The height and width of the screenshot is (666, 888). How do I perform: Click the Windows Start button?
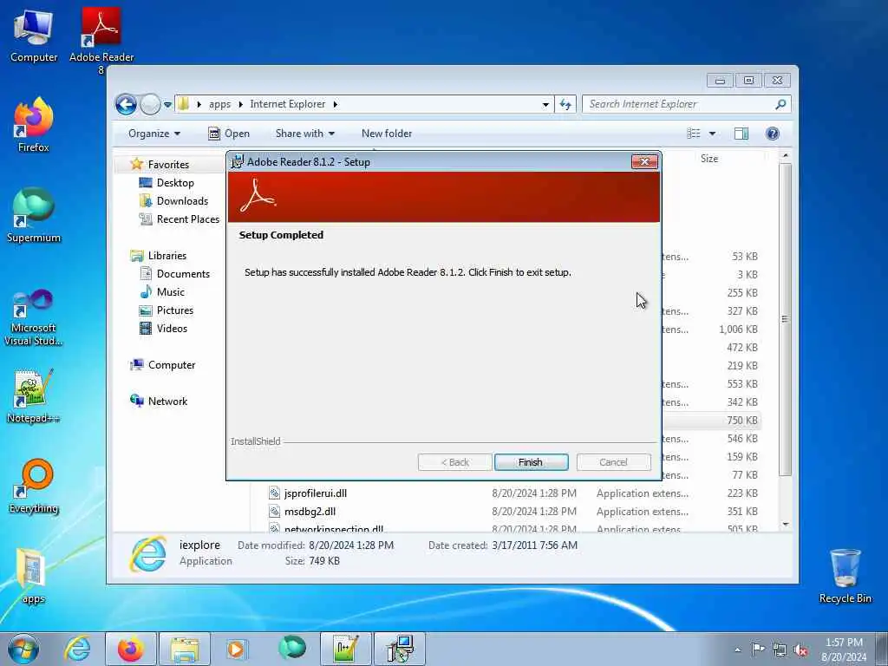(x=23, y=649)
